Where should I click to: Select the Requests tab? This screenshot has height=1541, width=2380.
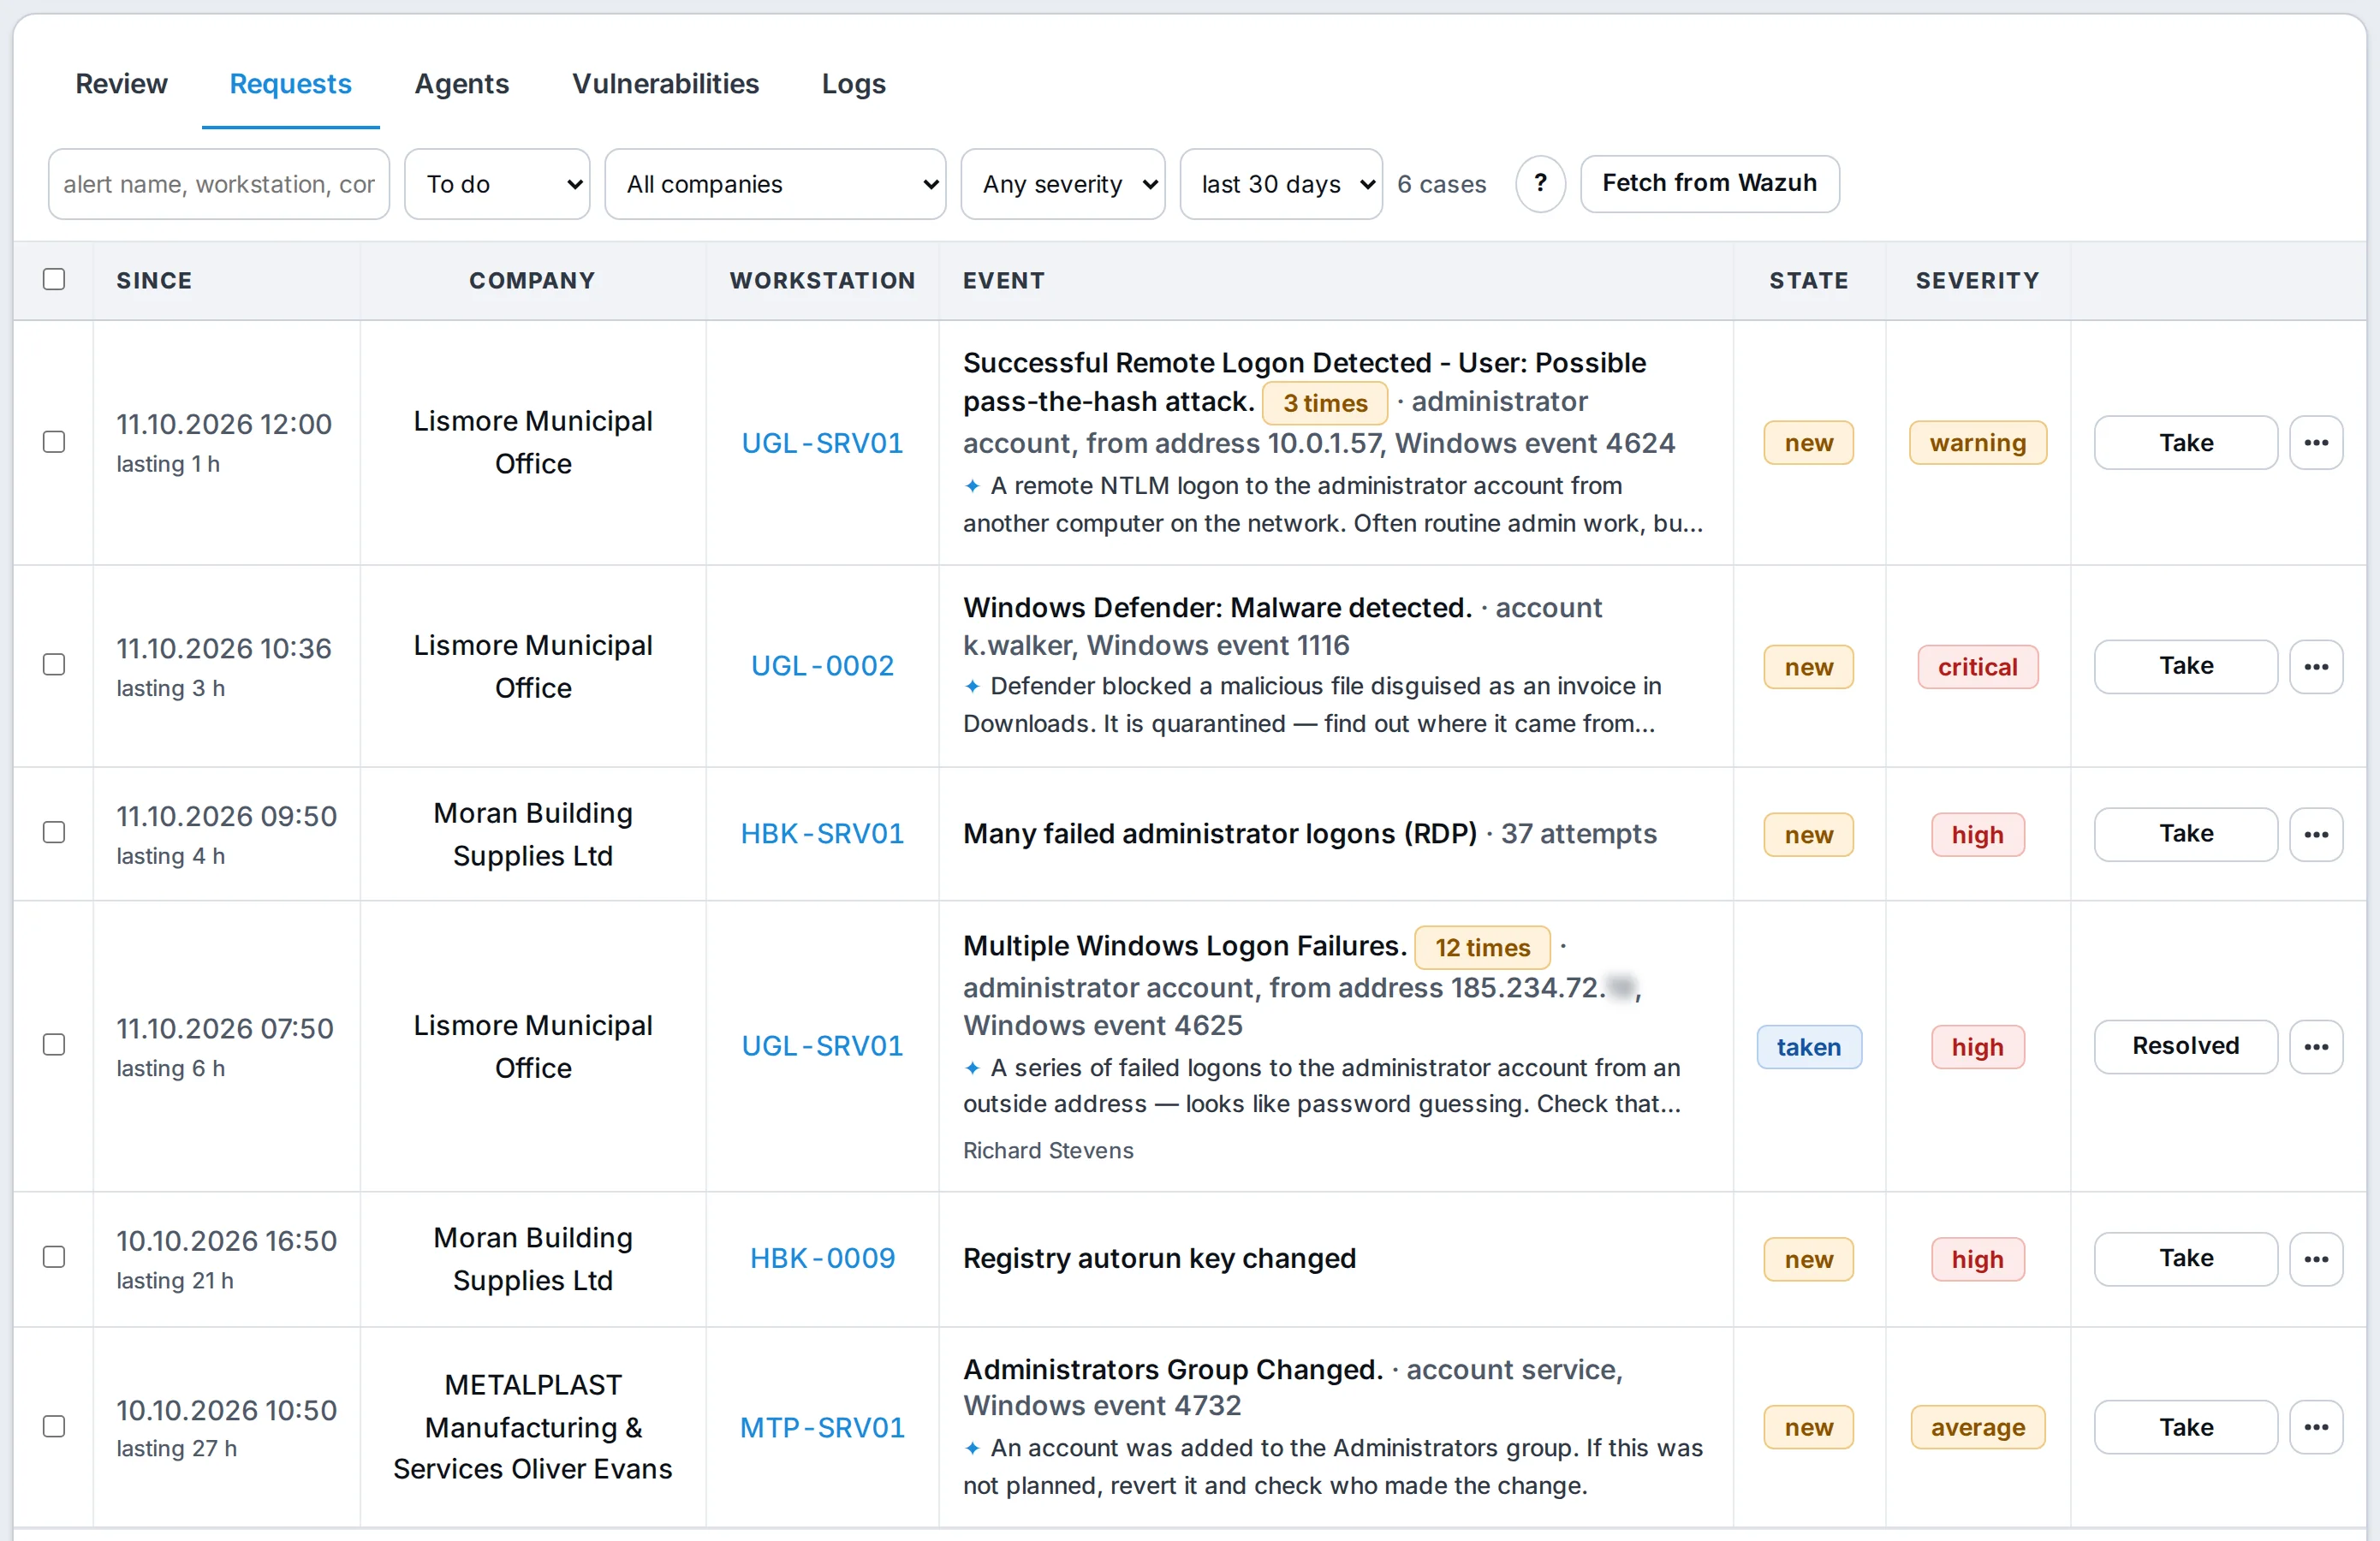click(x=290, y=84)
